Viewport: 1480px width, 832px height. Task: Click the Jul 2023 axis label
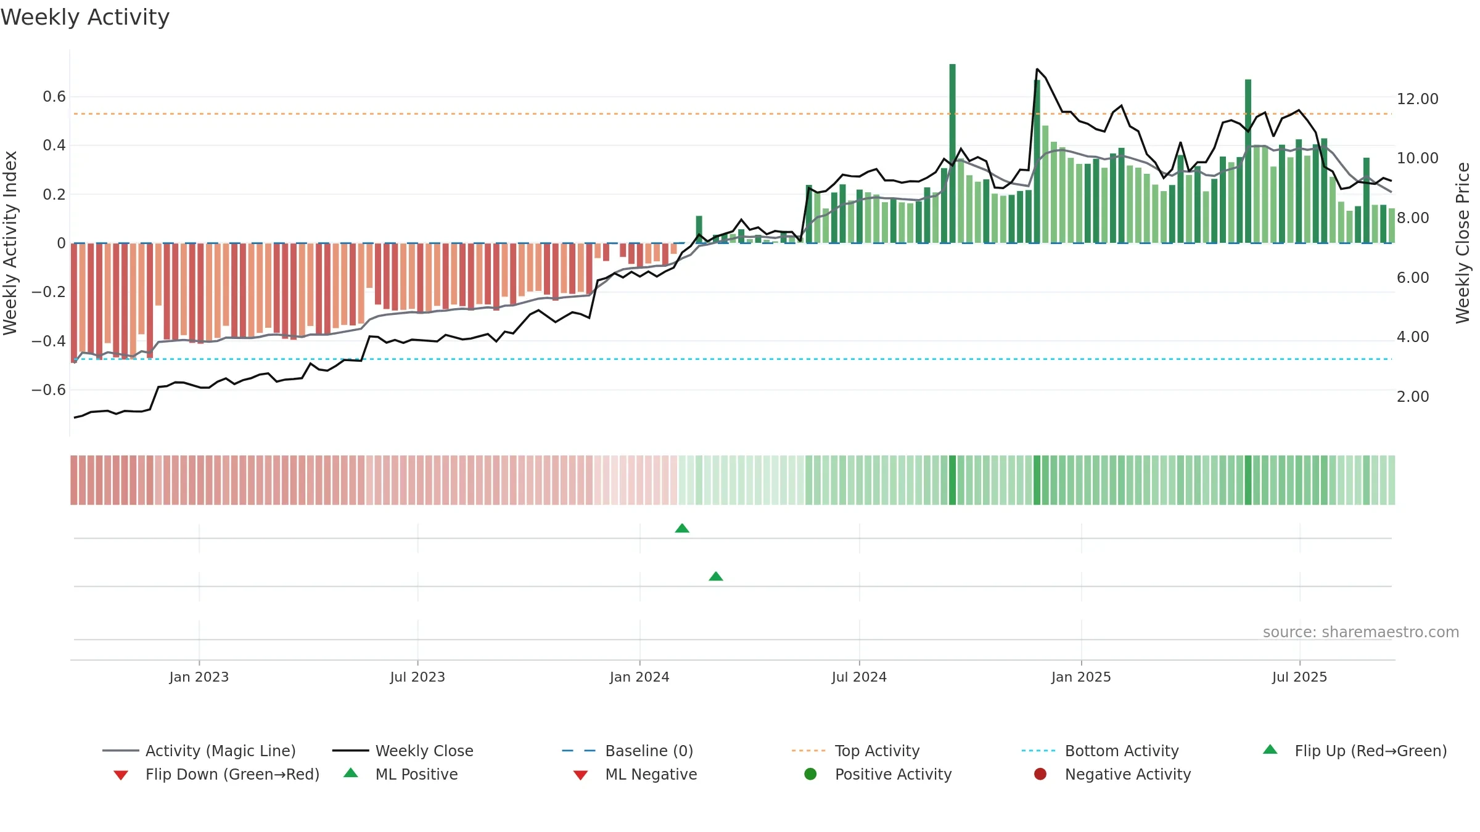click(417, 677)
